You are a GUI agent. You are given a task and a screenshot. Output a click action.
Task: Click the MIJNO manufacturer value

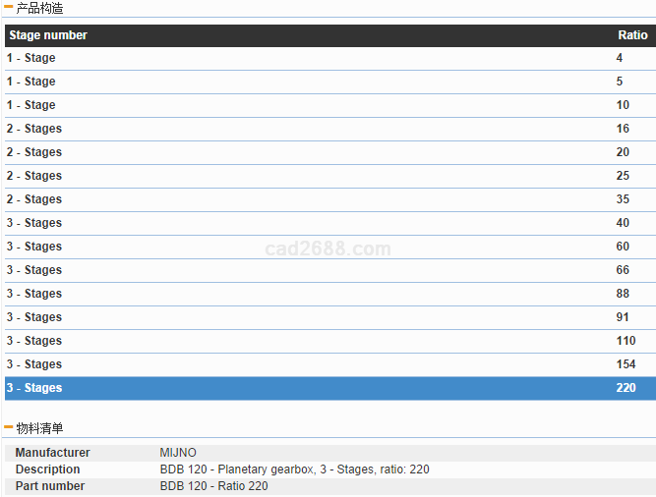click(178, 453)
